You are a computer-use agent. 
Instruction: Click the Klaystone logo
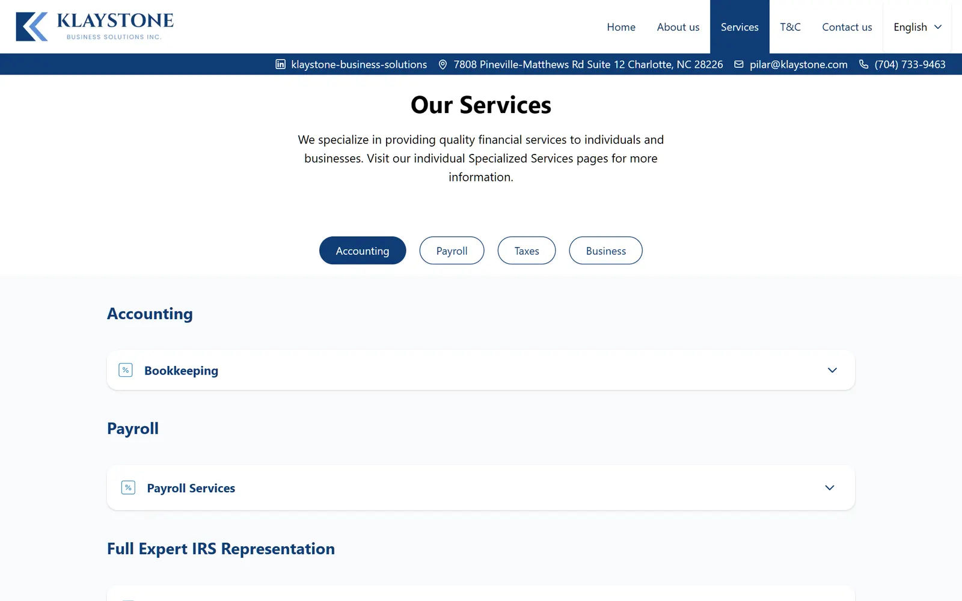click(x=94, y=26)
